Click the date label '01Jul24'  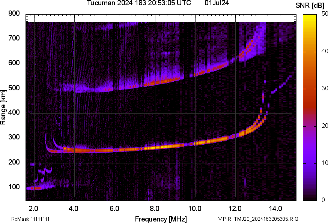coord(217,3)
